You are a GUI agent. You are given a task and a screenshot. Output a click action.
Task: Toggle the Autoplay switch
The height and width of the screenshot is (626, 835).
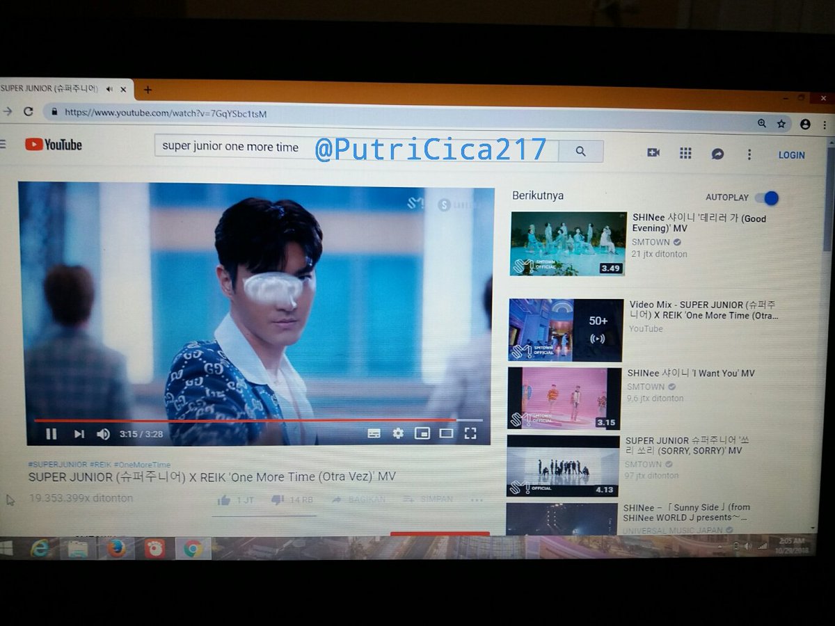tap(766, 198)
